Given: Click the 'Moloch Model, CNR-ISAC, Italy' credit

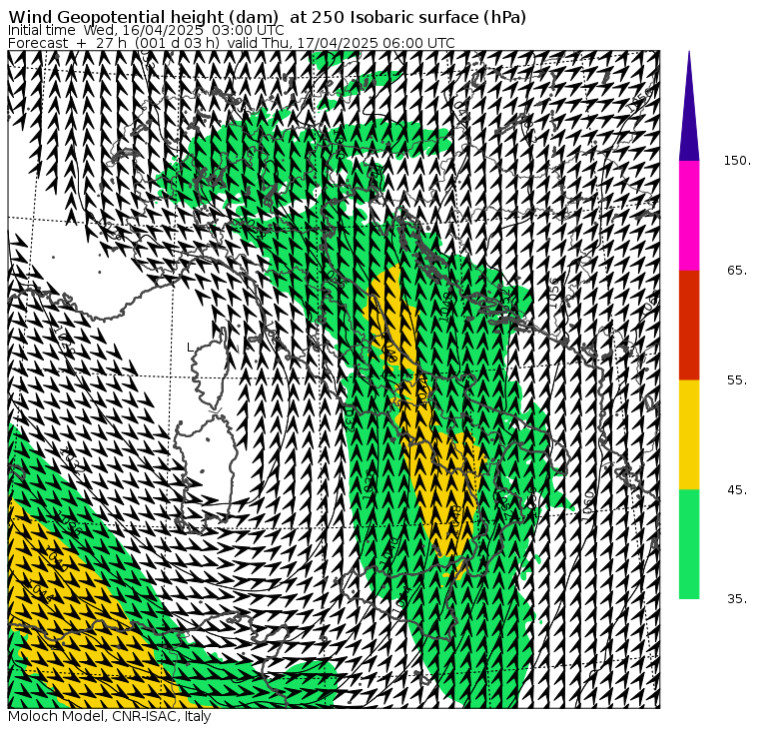Looking at the screenshot, I should click(x=110, y=716).
